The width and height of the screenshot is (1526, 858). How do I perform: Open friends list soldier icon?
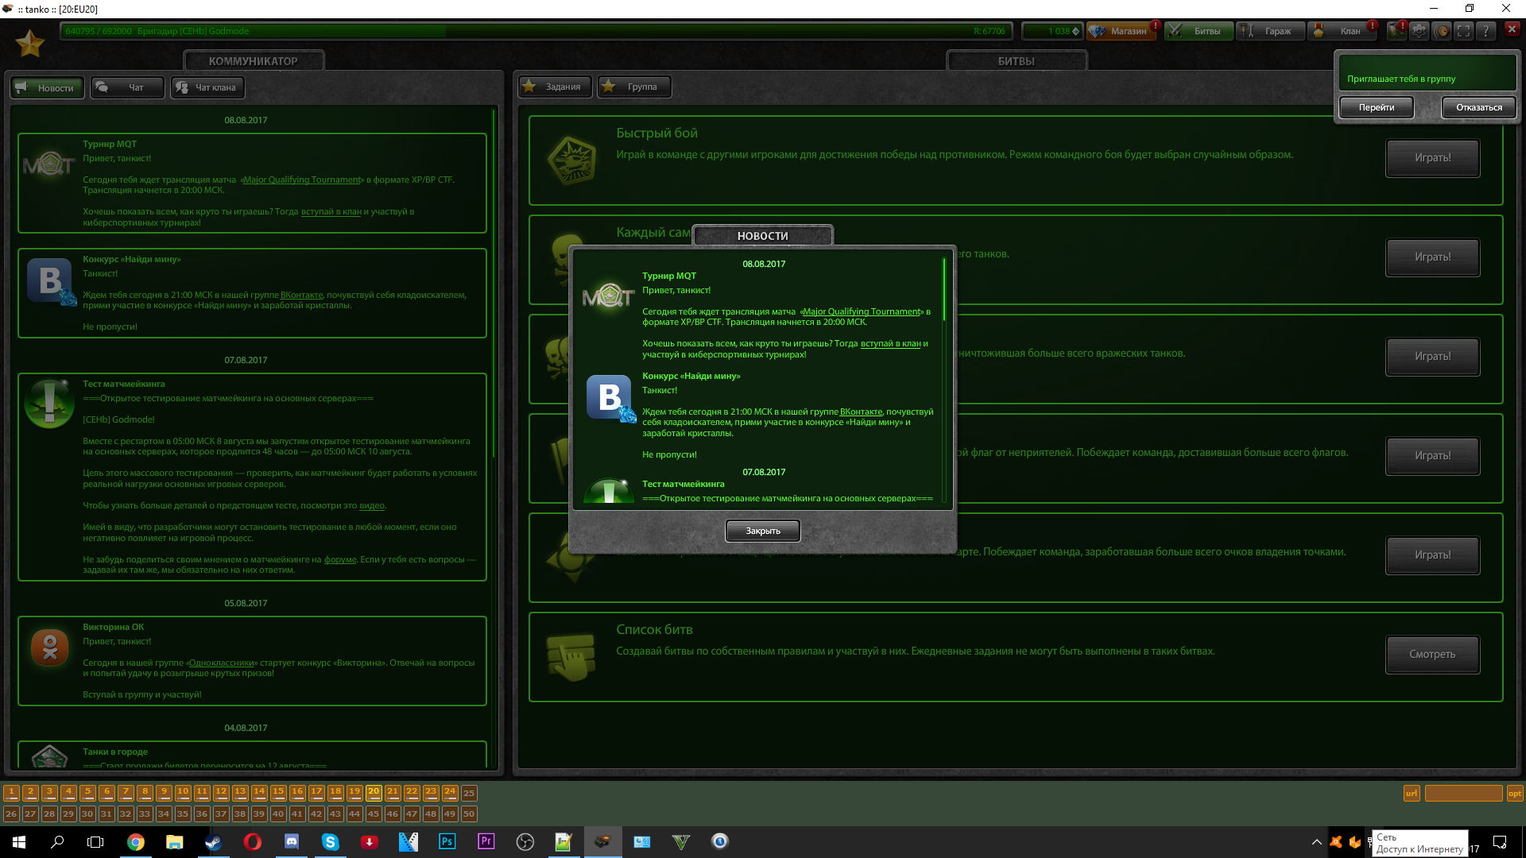[x=1396, y=31]
